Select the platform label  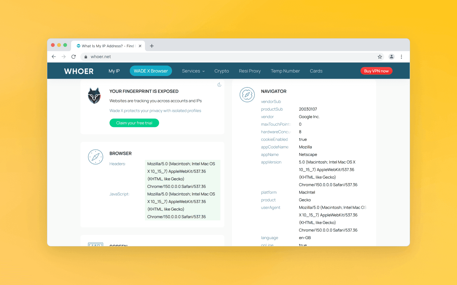[x=269, y=193]
